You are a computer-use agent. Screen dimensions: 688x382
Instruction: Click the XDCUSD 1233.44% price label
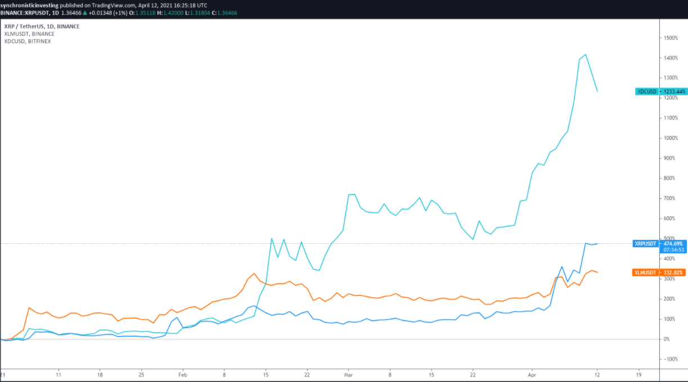[x=661, y=91]
